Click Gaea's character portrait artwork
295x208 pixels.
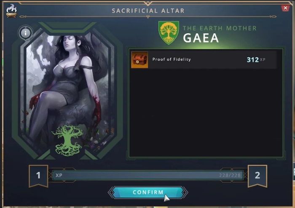[68, 90]
